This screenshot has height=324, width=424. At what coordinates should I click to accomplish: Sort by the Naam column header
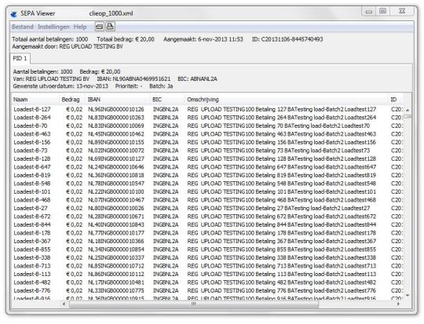(x=35, y=100)
